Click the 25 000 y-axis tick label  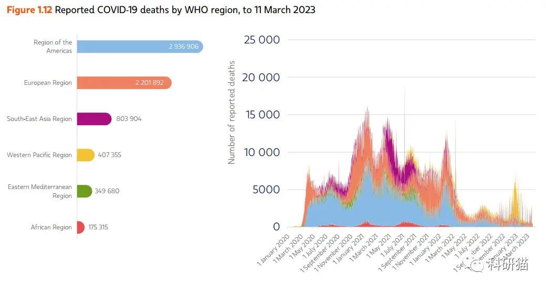262,40
